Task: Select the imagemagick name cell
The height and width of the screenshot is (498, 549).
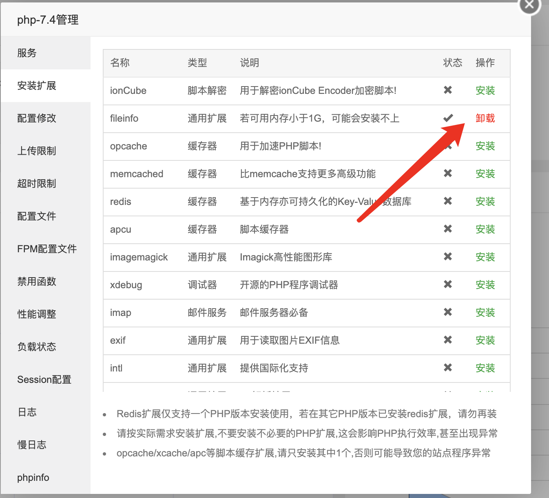Action: pyautogui.click(x=139, y=257)
